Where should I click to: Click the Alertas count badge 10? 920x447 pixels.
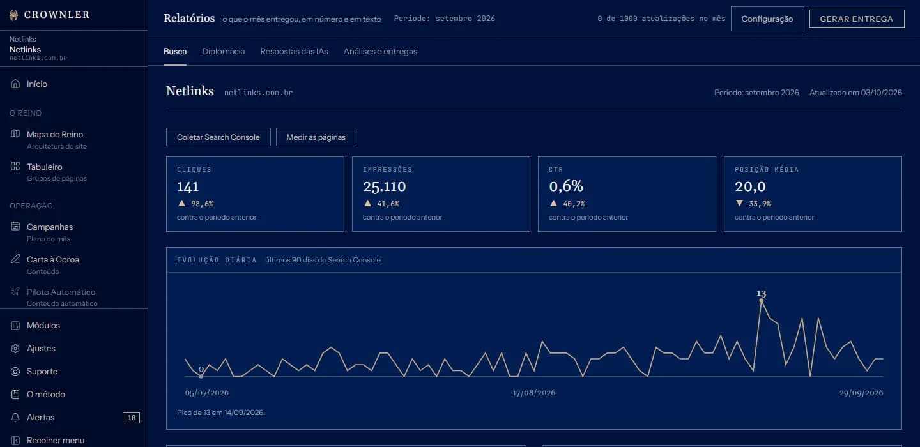131,418
